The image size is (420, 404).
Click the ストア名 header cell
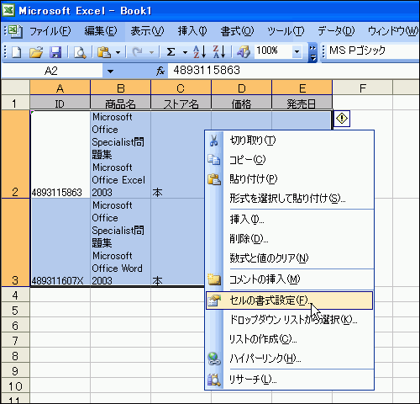pyautogui.click(x=181, y=103)
